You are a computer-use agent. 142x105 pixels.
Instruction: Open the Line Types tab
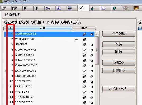(50, 8)
